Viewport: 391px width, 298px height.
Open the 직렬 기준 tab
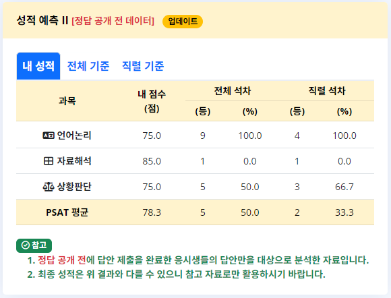point(143,66)
